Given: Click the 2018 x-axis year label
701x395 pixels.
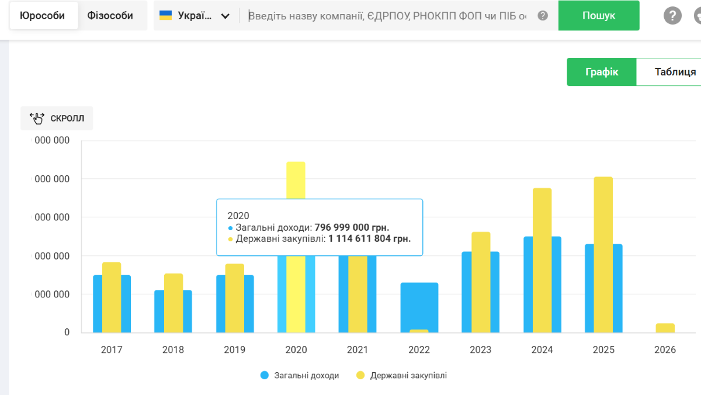Looking at the screenshot, I should tap(173, 350).
